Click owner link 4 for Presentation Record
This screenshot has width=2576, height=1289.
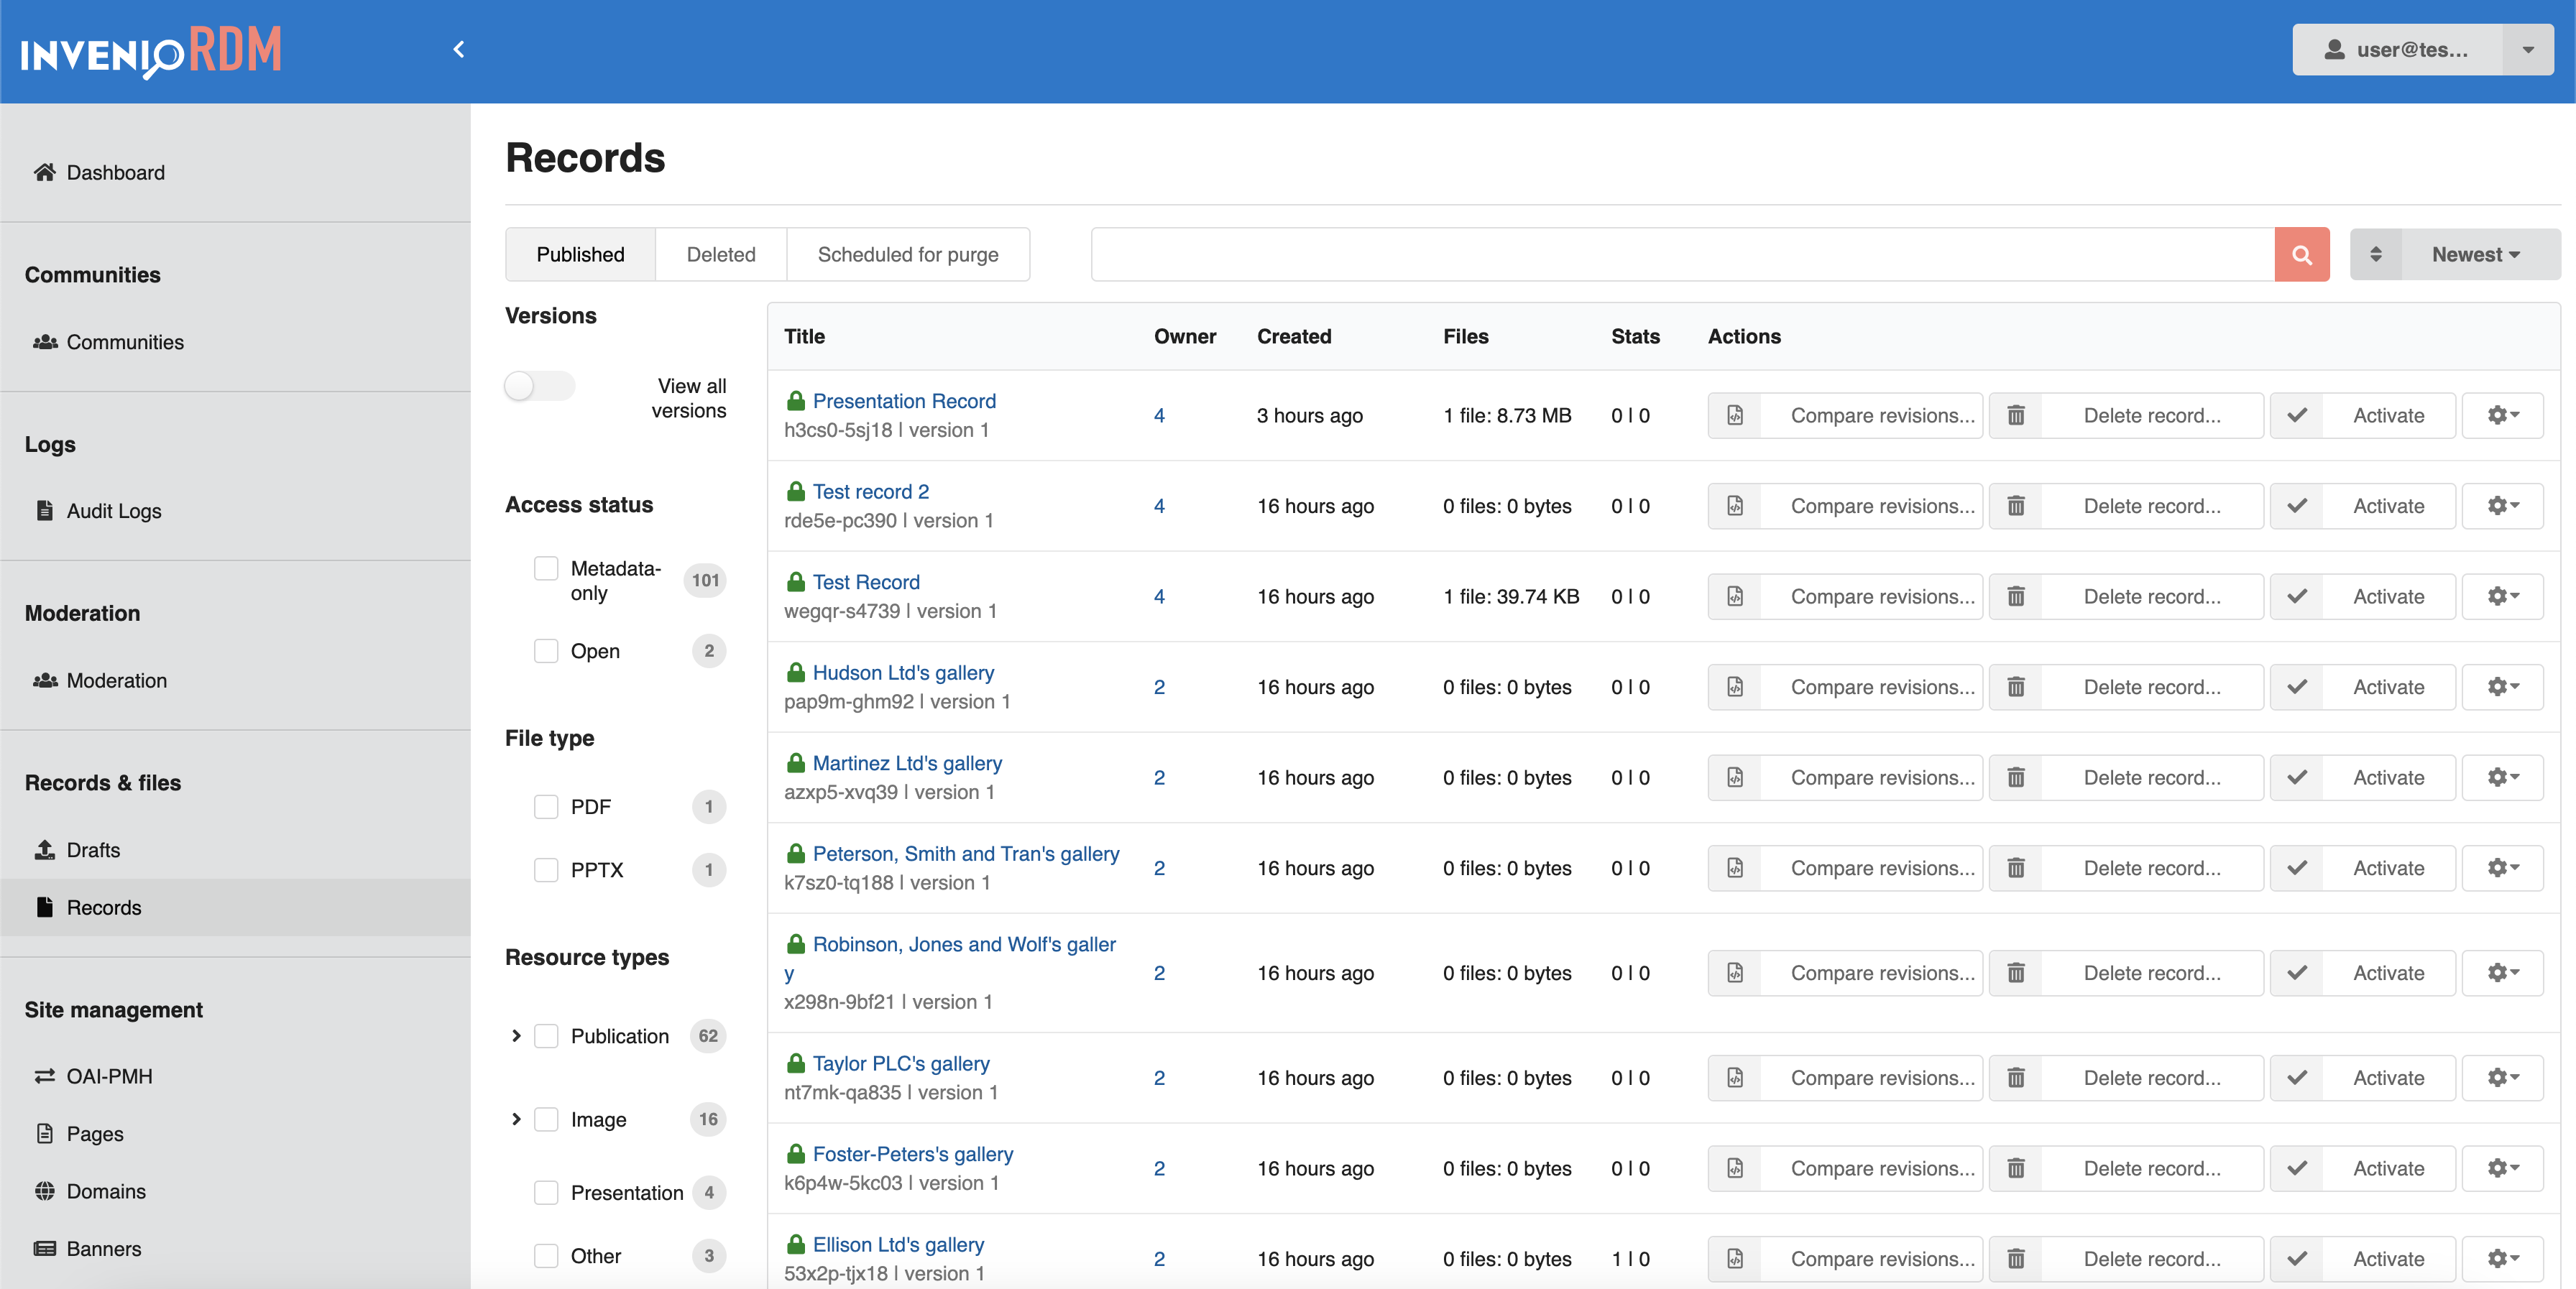tap(1159, 415)
